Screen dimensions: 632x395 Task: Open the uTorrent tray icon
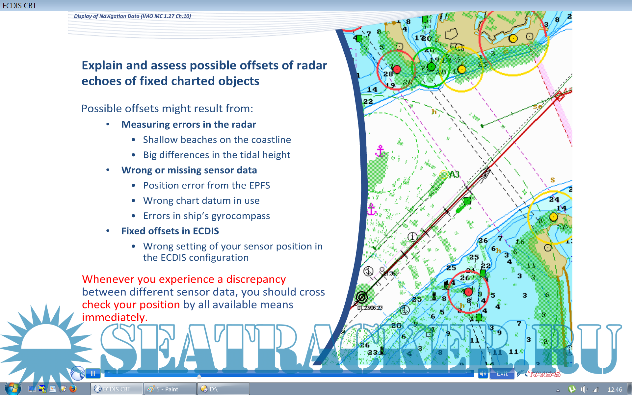click(x=572, y=389)
